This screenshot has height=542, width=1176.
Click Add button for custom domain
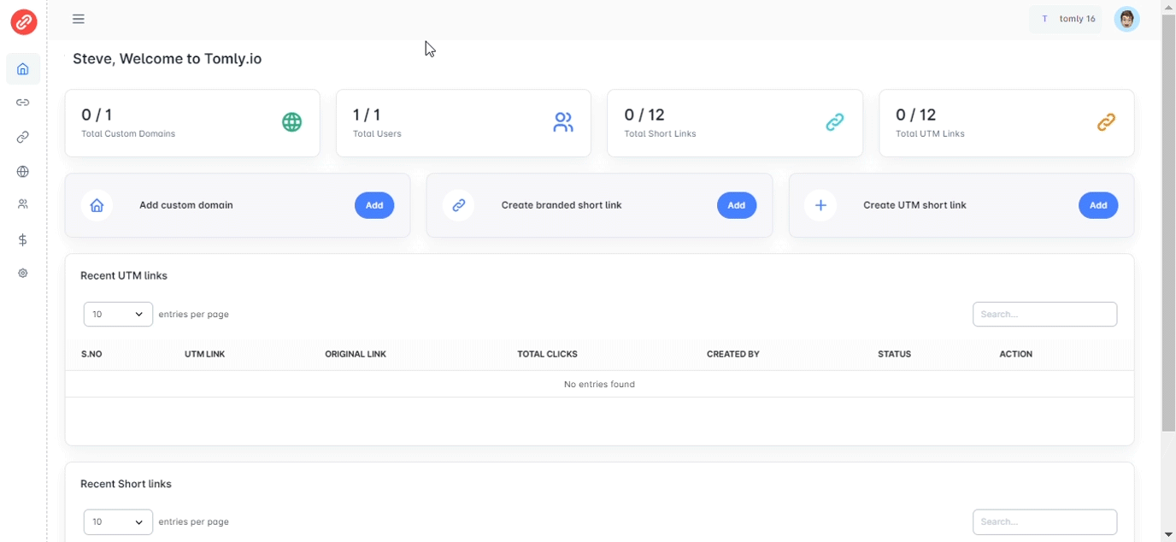(x=374, y=205)
